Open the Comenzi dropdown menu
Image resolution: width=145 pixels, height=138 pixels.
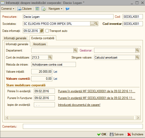[8, 9]
